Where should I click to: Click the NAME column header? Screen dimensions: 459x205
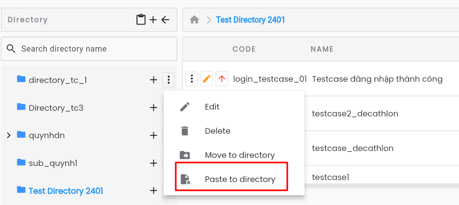click(x=322, y=49)
